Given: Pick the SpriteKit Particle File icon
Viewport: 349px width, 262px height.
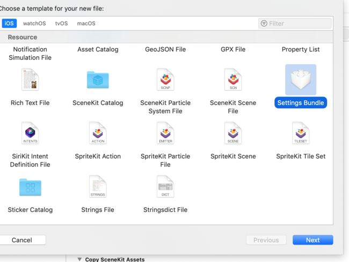Looking at the screenshot, I should click(x=165, y=133).
